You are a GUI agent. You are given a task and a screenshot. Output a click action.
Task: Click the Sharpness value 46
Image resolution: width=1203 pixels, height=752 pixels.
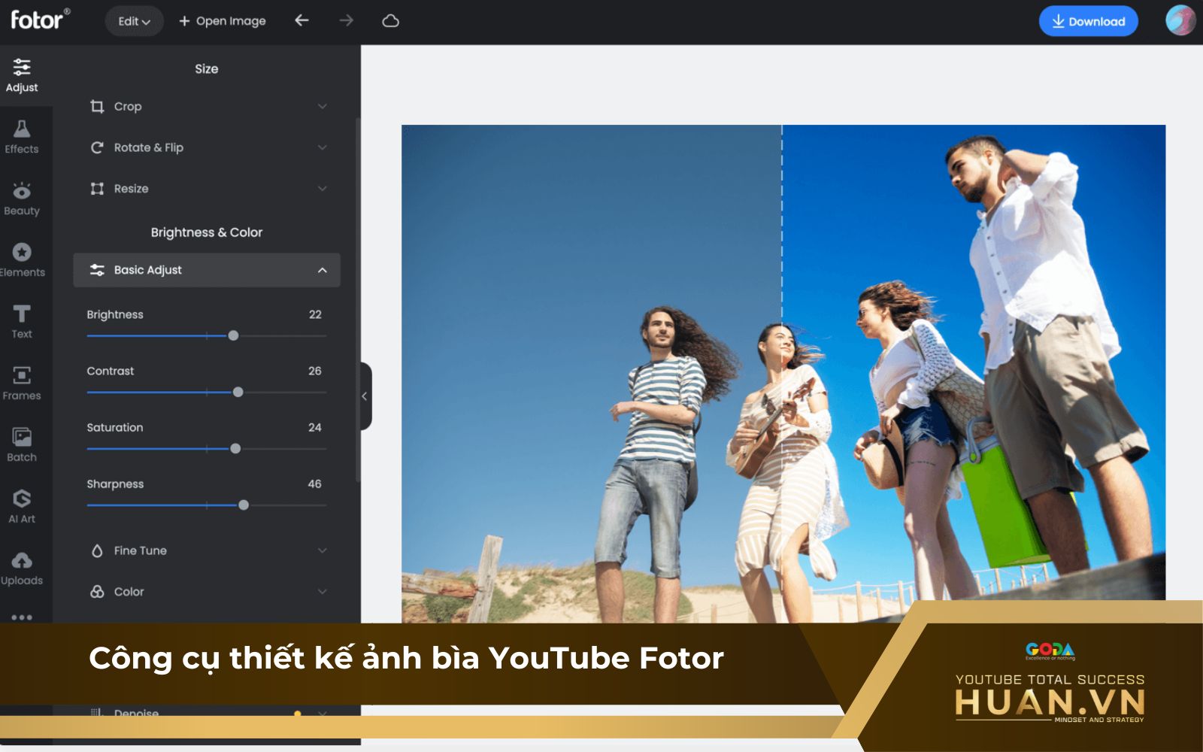[x=315, y=484]
